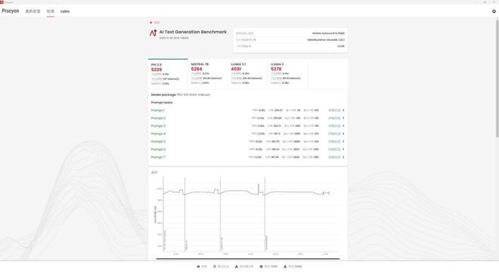Screen dimensions: 499x272
Task: Select the underlined results tab in top navigation
Action: pos(51,11)
